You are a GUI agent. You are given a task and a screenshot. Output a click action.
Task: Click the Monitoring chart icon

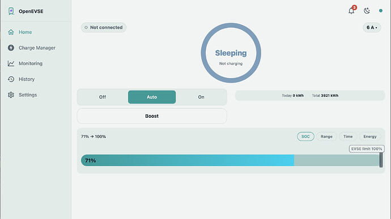pyautogui.click(x=11, y=63)
